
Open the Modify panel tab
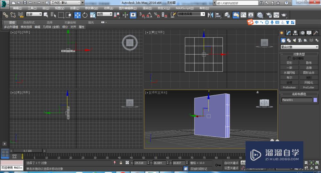click(288, 33)
